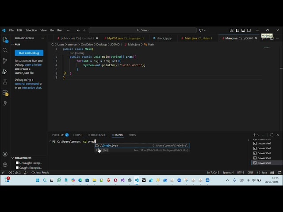Click the errors and warnings status indicator

click(15, 173)
